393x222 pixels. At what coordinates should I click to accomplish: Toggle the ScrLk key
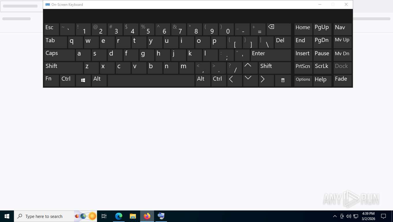322,68
